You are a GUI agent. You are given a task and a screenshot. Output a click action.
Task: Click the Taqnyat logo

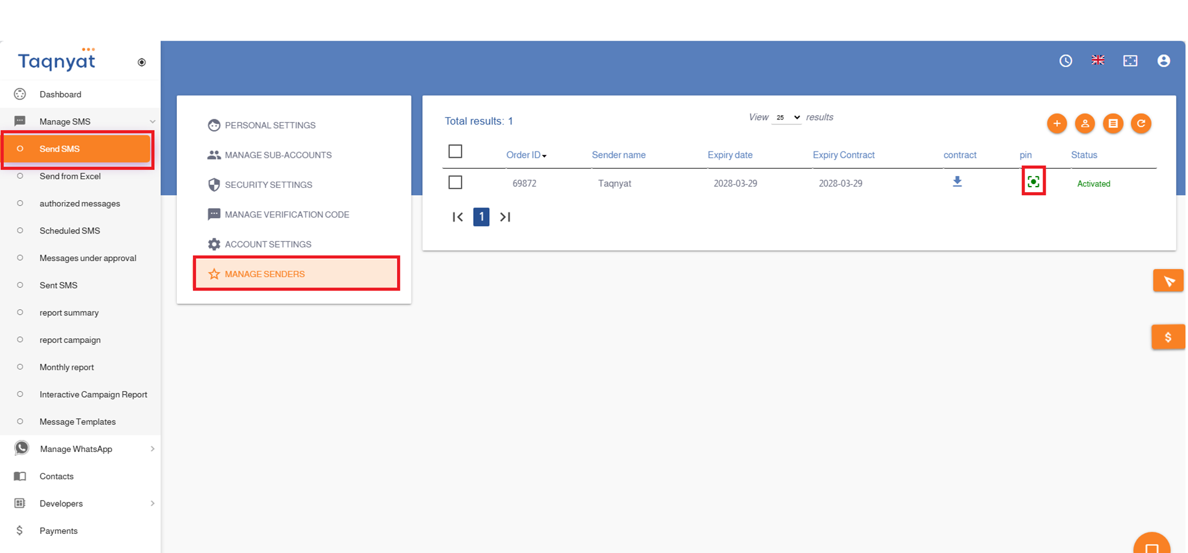coord(57,60)
